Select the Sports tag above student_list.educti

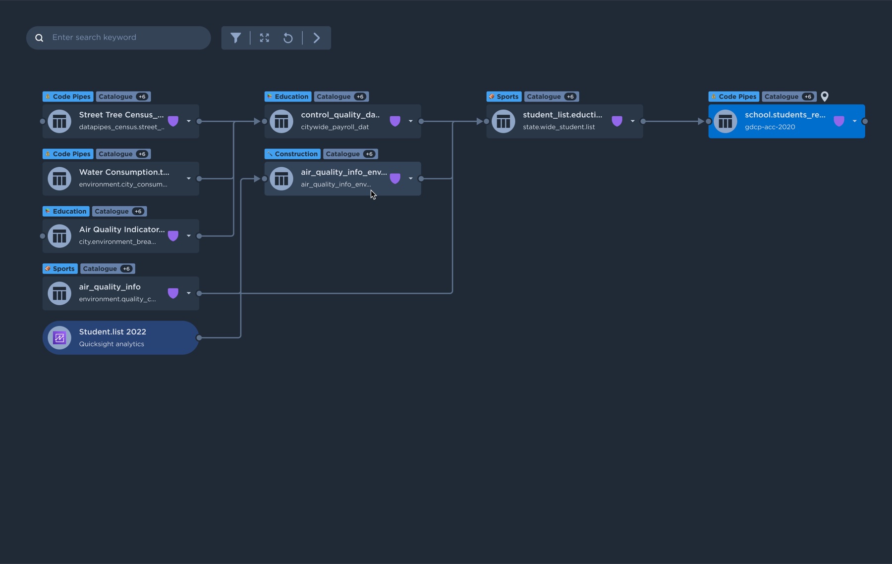click(x=504, y=96)
